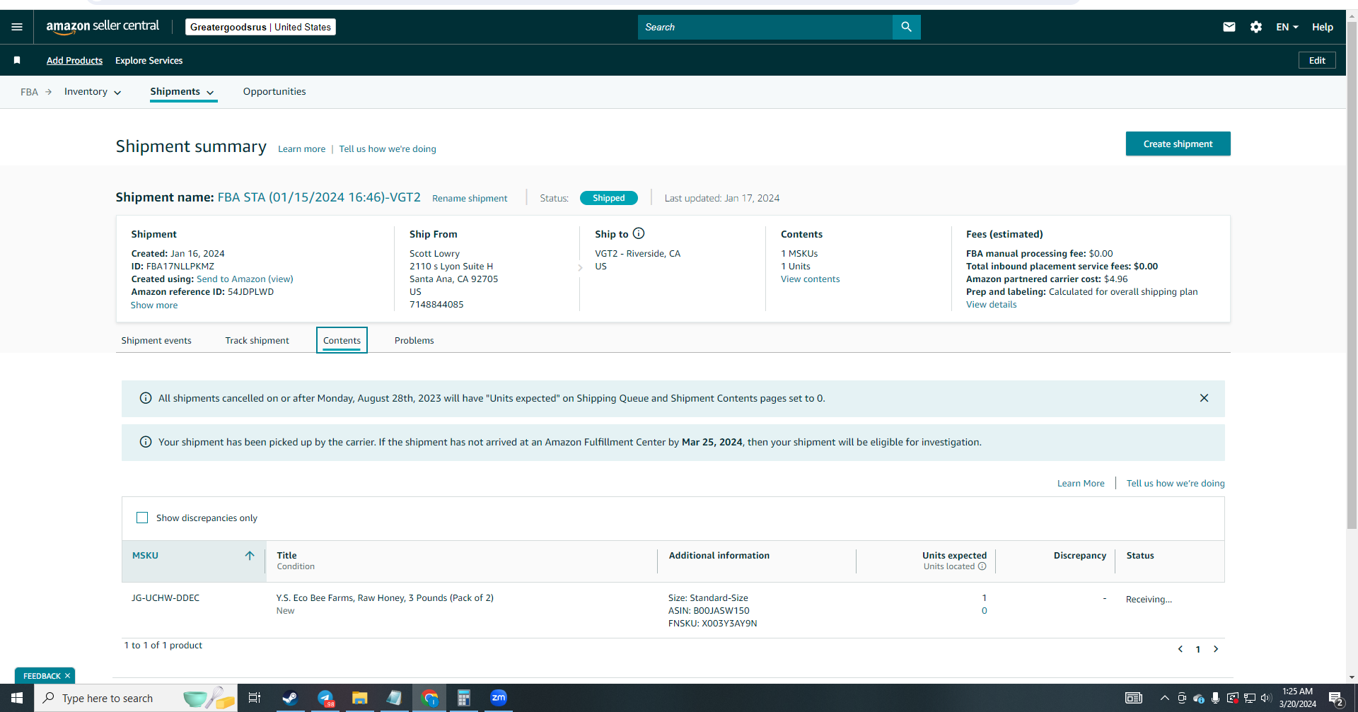Screen dimensions: 1358x712
Task: Click the volume icon in system tray
Action: click(1265, 698)
